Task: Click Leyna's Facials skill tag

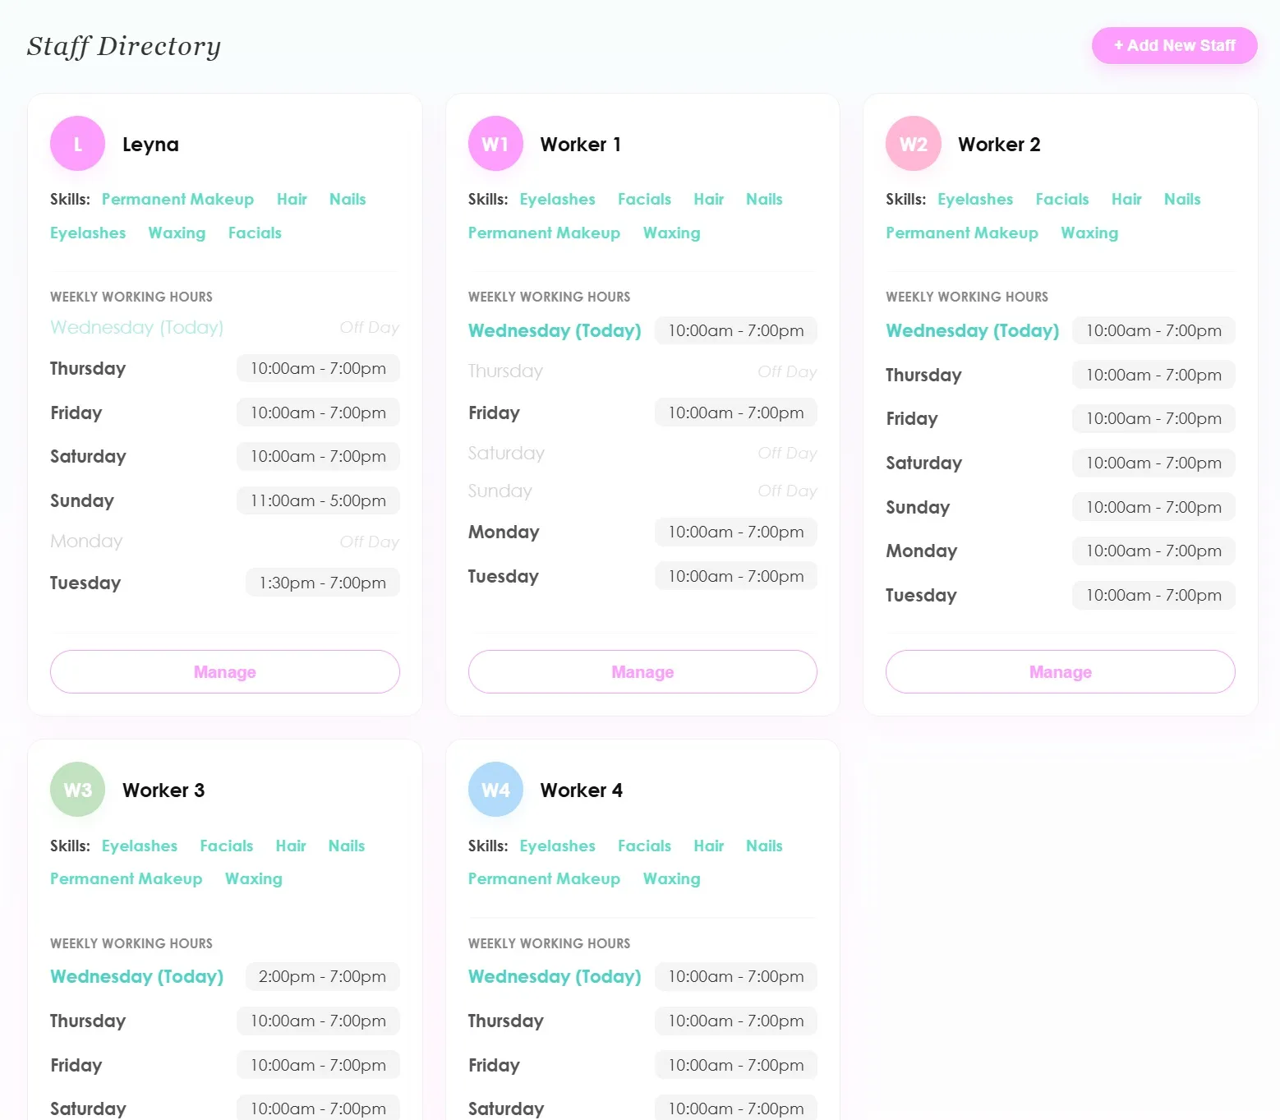Action: click(x=255, y=233)
